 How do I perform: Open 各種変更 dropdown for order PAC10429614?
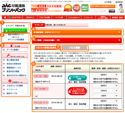[106, 91]
